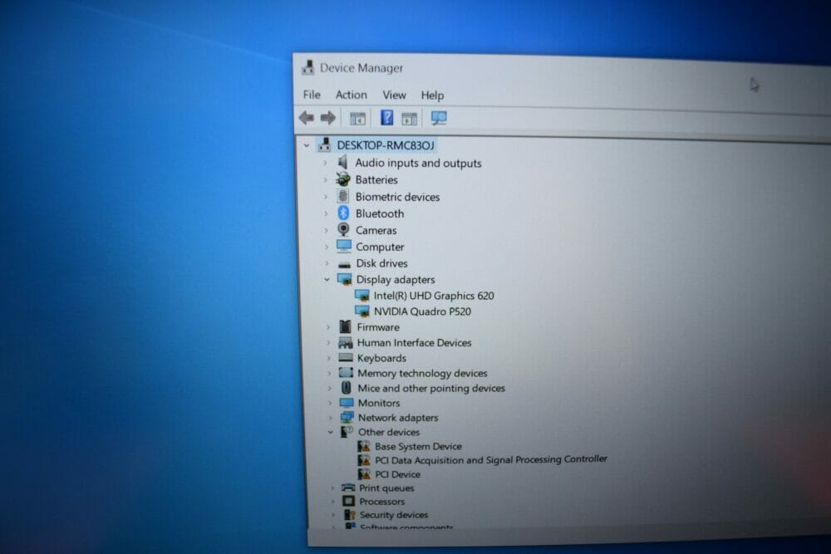Click the Computer monitor icon
This screenshot has height=554, width=831.
[x=344, y=247]
